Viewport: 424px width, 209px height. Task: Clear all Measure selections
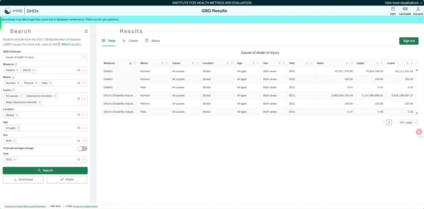point(79,70)
